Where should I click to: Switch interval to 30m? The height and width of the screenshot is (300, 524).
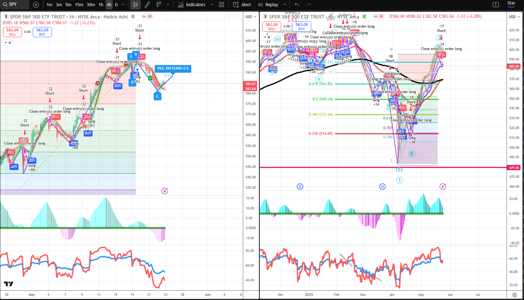point(91,5)
